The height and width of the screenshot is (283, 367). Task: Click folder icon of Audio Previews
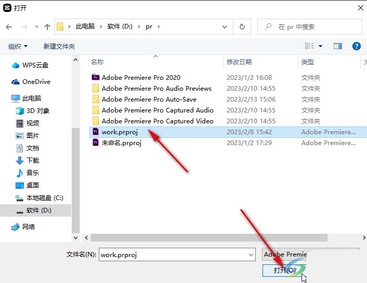coord(96,89)
